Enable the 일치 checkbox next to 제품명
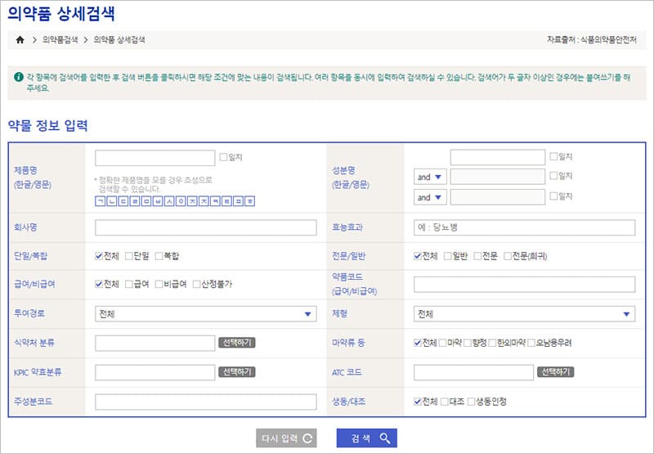Image resolution: width=654 pixels, height=454 pixels. click(224, 156)
